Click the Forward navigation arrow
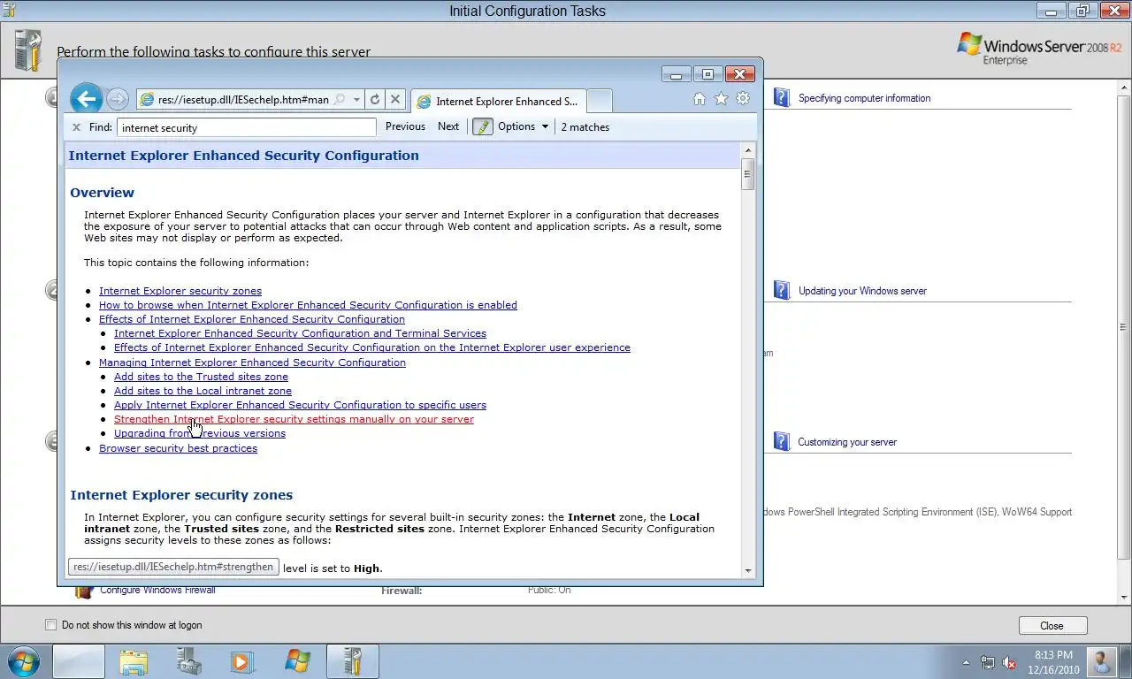Image resolution: width=1132 pixels, height=679 pixels. tap(117, 99)
